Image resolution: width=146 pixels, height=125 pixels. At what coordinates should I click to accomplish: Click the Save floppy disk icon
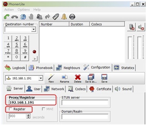(104, 78)
